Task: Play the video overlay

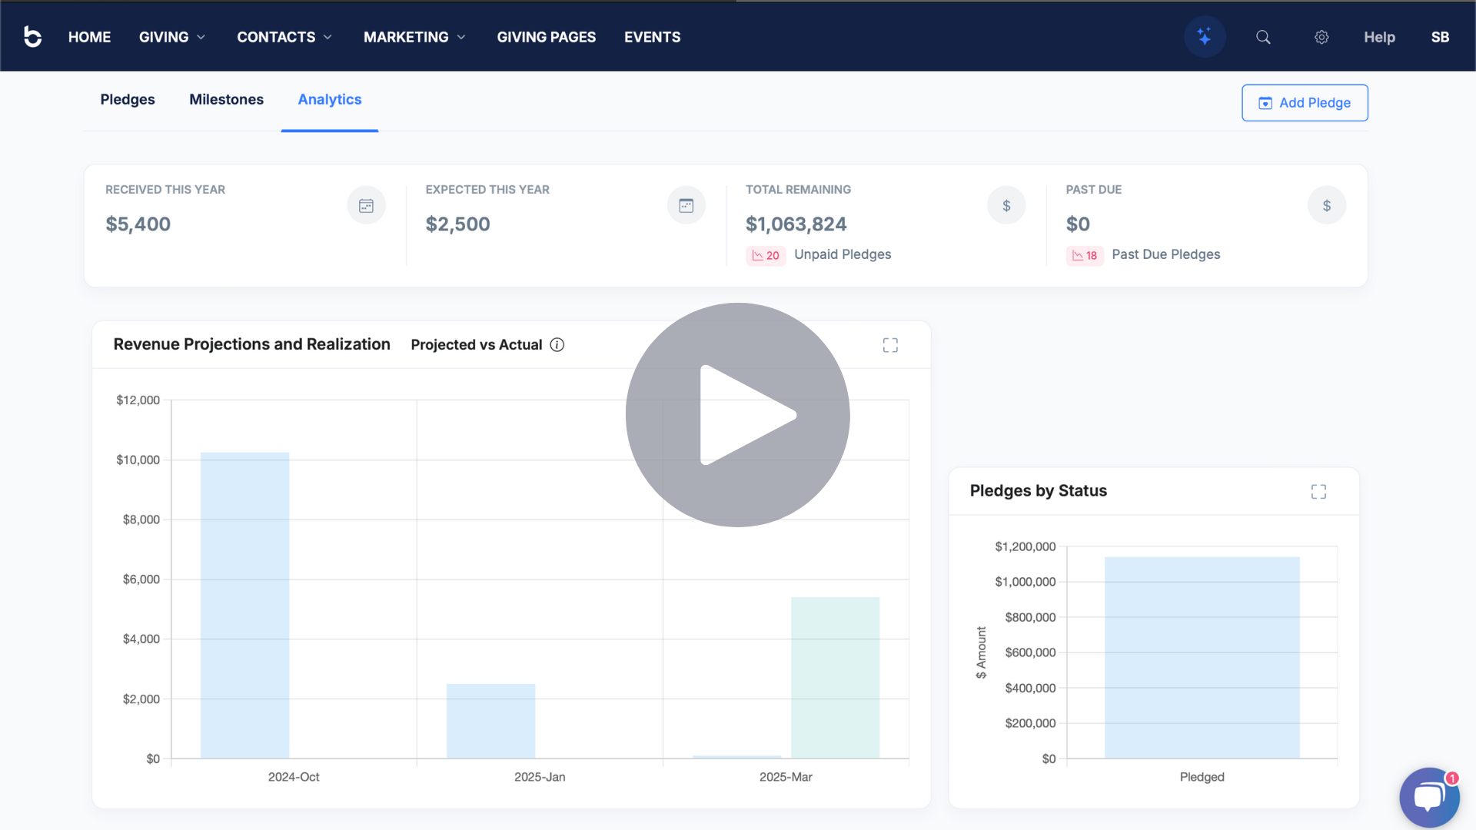Action: click(738, 415)
